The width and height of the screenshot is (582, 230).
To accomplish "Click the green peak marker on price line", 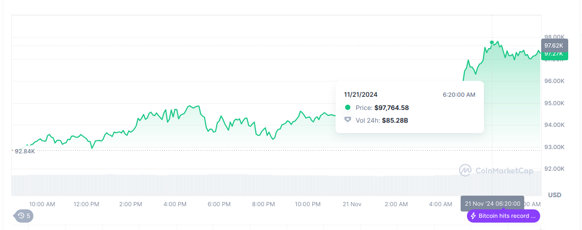I will 492,42.
